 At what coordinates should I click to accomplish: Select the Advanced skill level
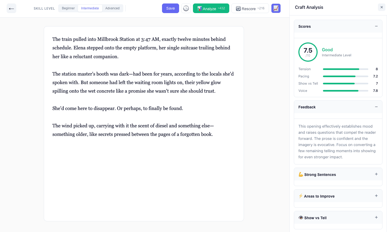click(112, 8)
